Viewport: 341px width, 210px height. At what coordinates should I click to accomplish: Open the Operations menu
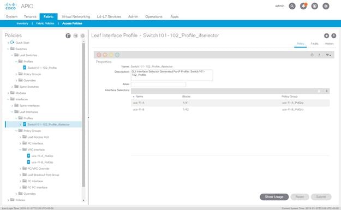click(154, 16)
